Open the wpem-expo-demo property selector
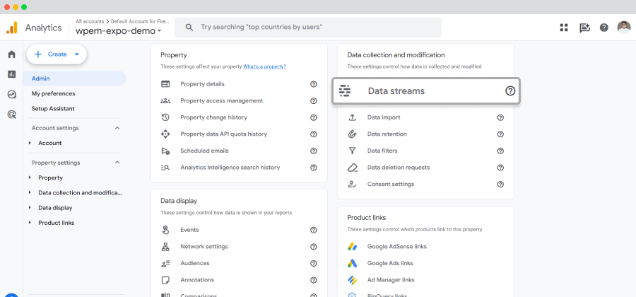This screenshot has height=297, width=636. [x=119, y=31]
